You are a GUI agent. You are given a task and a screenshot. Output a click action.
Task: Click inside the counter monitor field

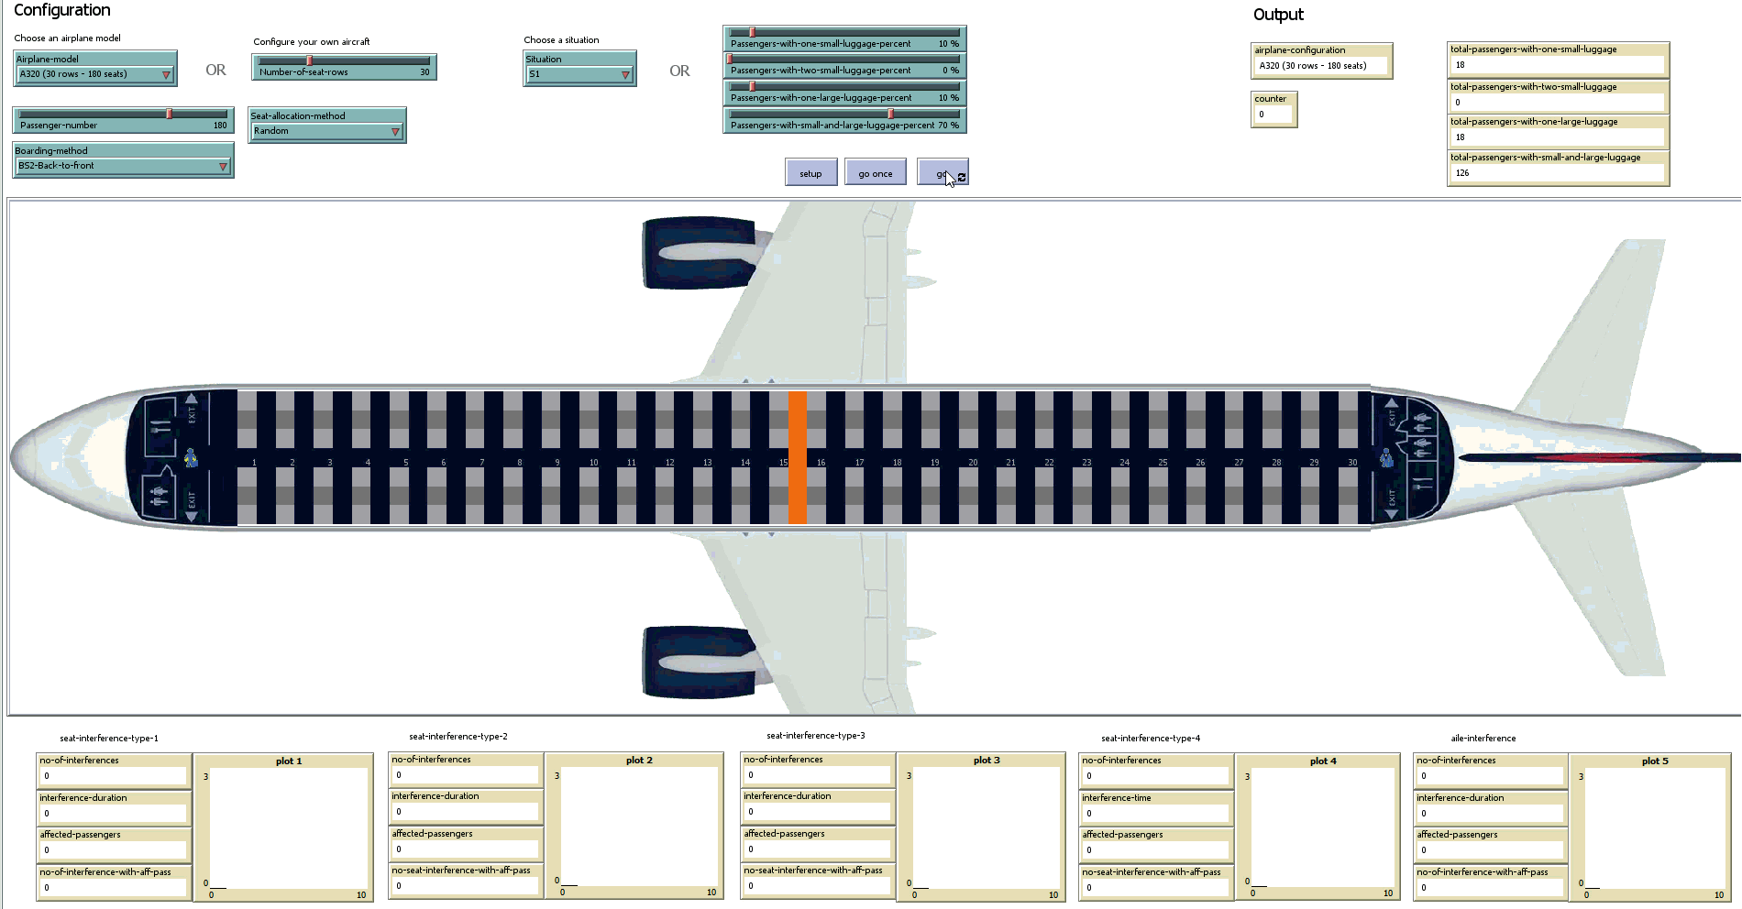click(1273, 115)
